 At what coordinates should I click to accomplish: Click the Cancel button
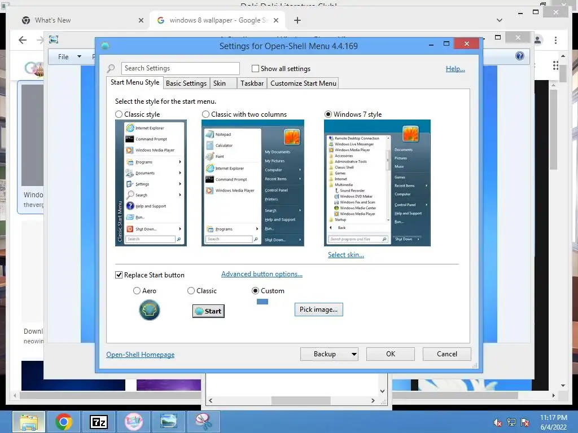click(447, 354)
